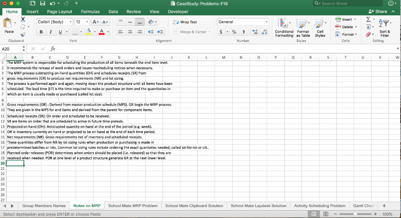Viewport: 401px width, 218px height.
Task: Expand the formula bar chevron
Action: [398, 49]
